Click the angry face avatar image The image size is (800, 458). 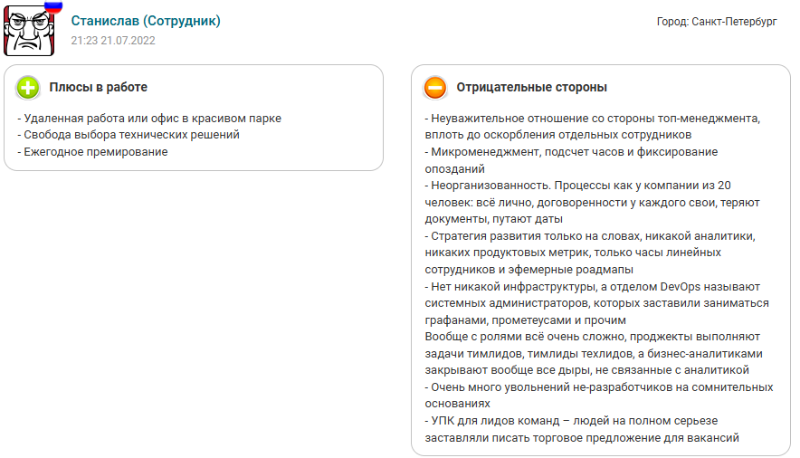tap(31, 31)
